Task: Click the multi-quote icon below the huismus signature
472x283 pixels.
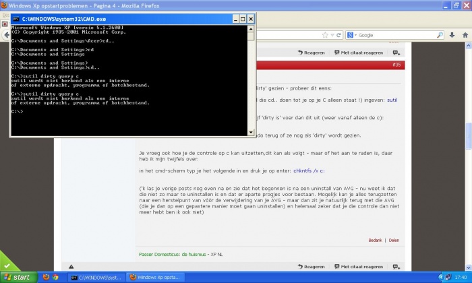Action: [x=396, y=266]
